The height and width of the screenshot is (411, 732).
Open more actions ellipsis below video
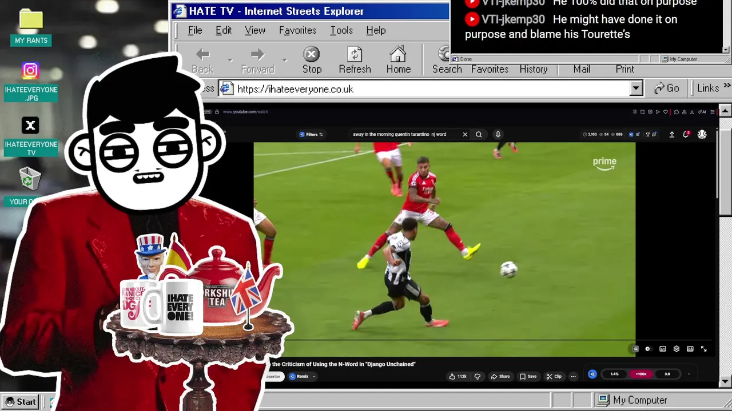(573, 376)
